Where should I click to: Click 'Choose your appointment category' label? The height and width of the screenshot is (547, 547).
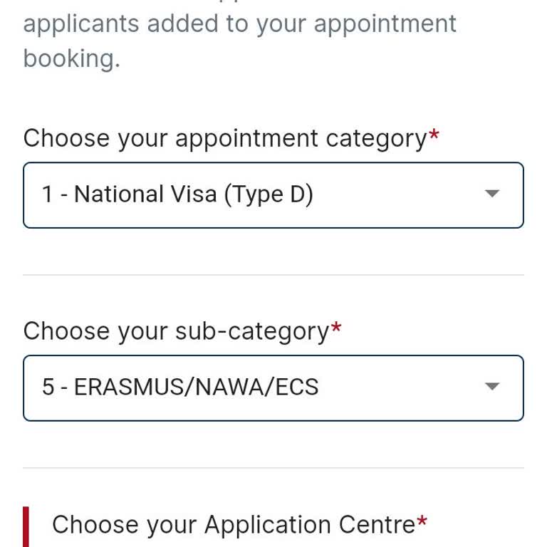click(x=224, y=138)
